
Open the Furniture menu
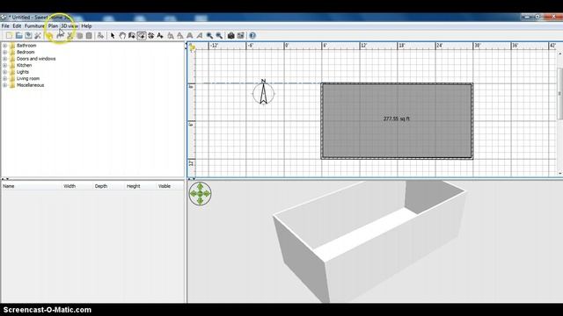pyautogui.click(x=34, y=26)
